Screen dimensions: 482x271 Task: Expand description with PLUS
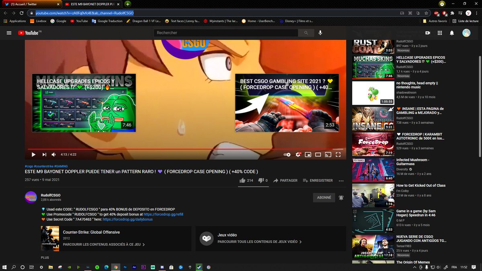[x=45, y=257]
